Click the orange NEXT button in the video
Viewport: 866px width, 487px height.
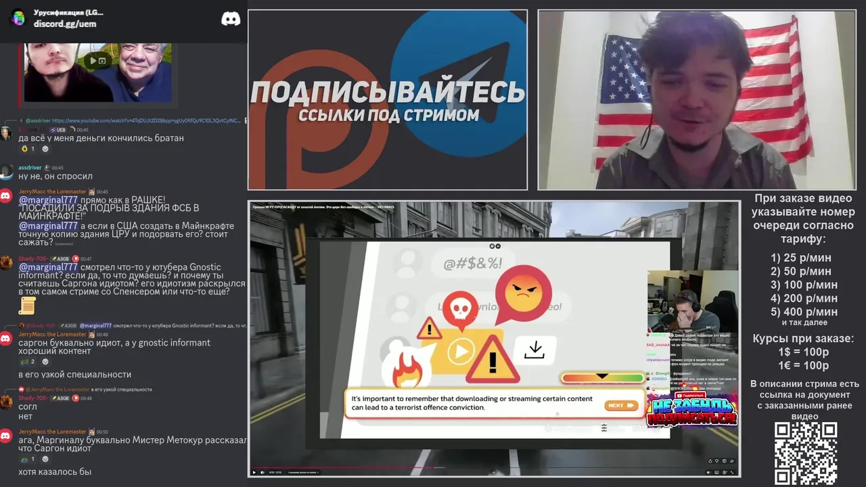(x=621, y=405)
